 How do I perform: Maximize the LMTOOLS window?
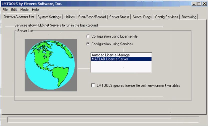coord(199,4)
